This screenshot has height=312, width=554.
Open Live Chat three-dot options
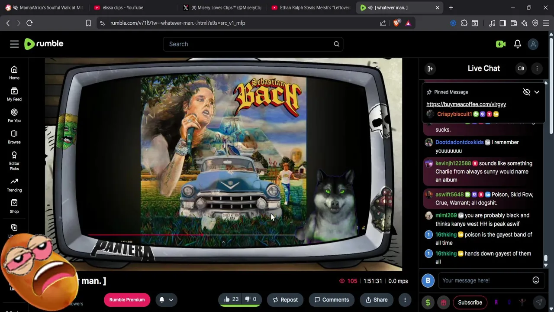tap(537, 68)
